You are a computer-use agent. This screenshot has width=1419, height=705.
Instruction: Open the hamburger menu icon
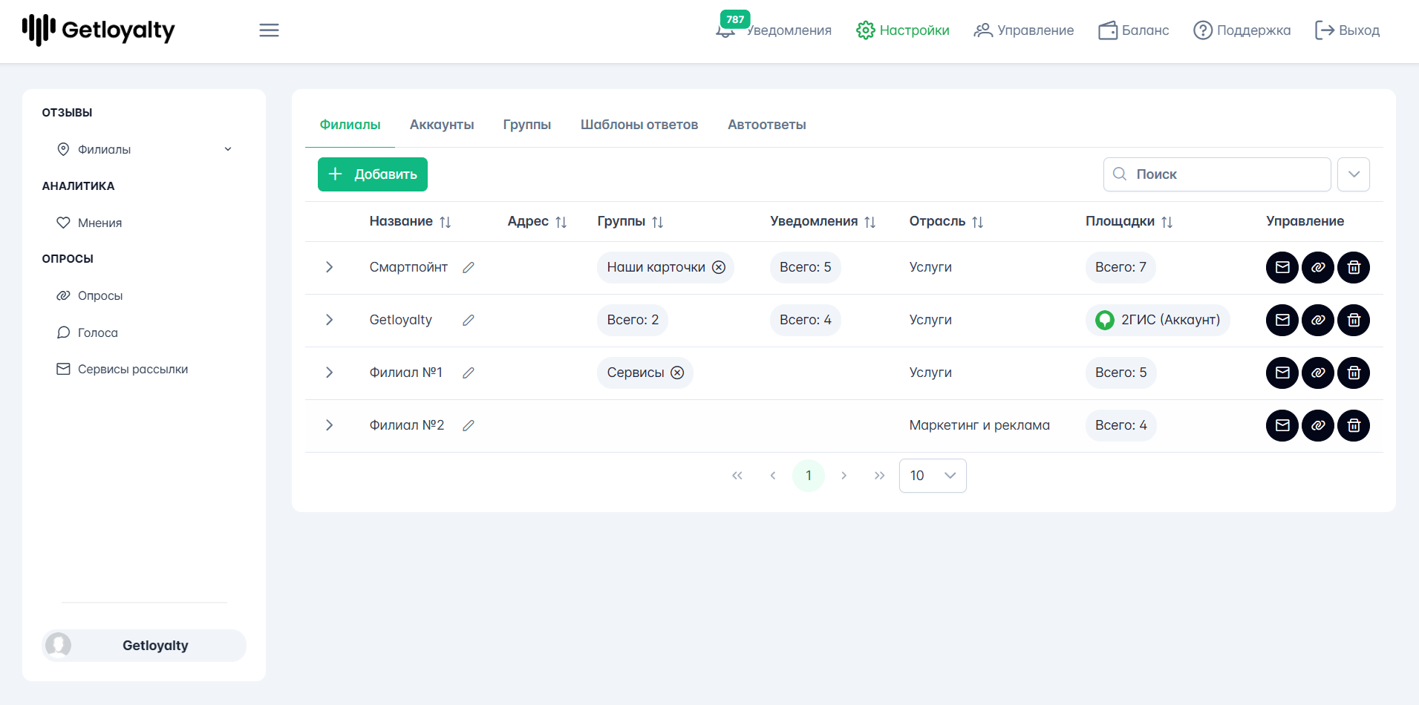click(x=269, y=30)
